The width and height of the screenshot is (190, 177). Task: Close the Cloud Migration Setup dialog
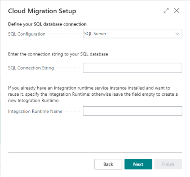[177, 11]
